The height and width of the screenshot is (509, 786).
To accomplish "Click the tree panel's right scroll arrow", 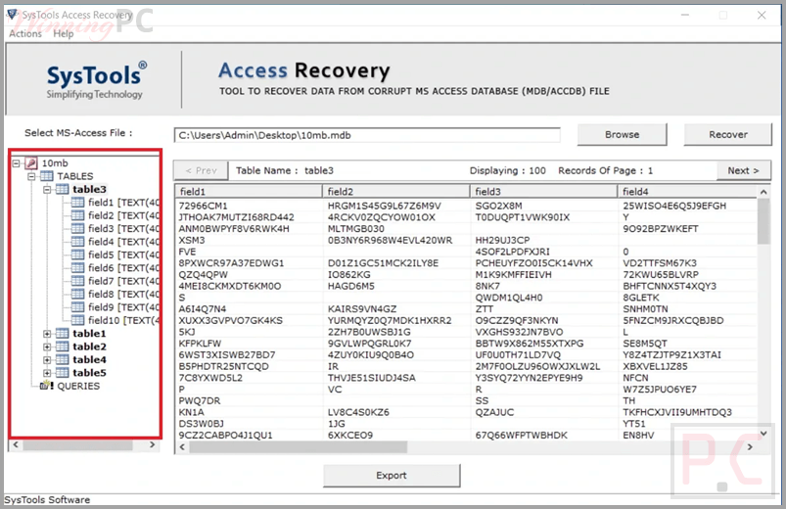I will [x=152, y=444].
